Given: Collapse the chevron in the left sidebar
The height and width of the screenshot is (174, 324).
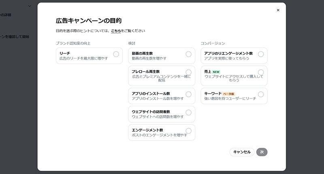Looking at the screenshot, I should [30, 6].
